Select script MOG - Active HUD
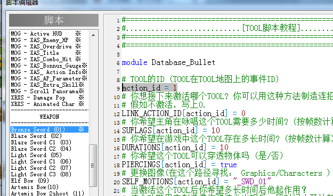The height and width of the screenshot is (196, 333). 49,34
